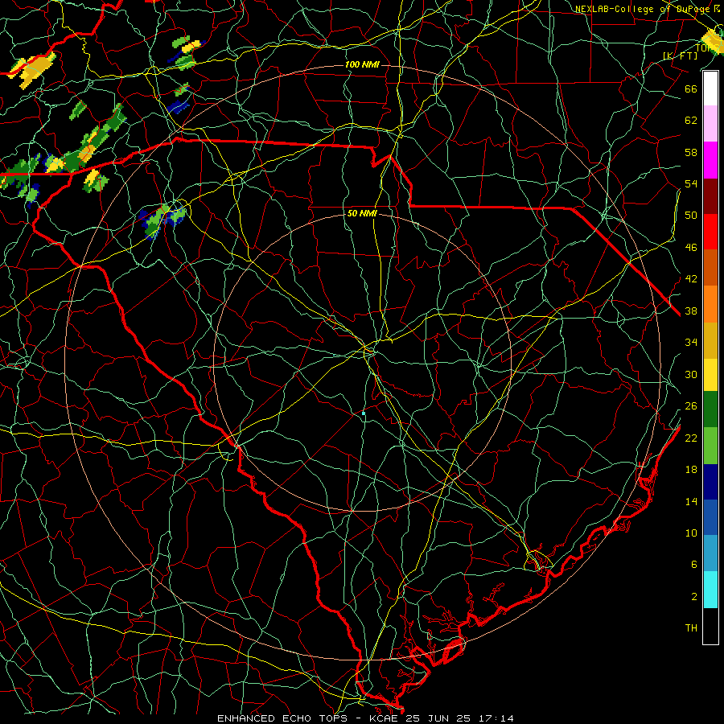Click the legend value "58"
724x724 pixels.
tap(691, 152)
